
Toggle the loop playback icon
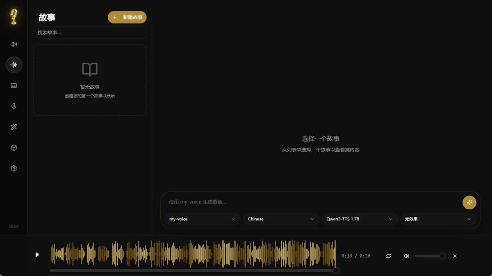389,256
